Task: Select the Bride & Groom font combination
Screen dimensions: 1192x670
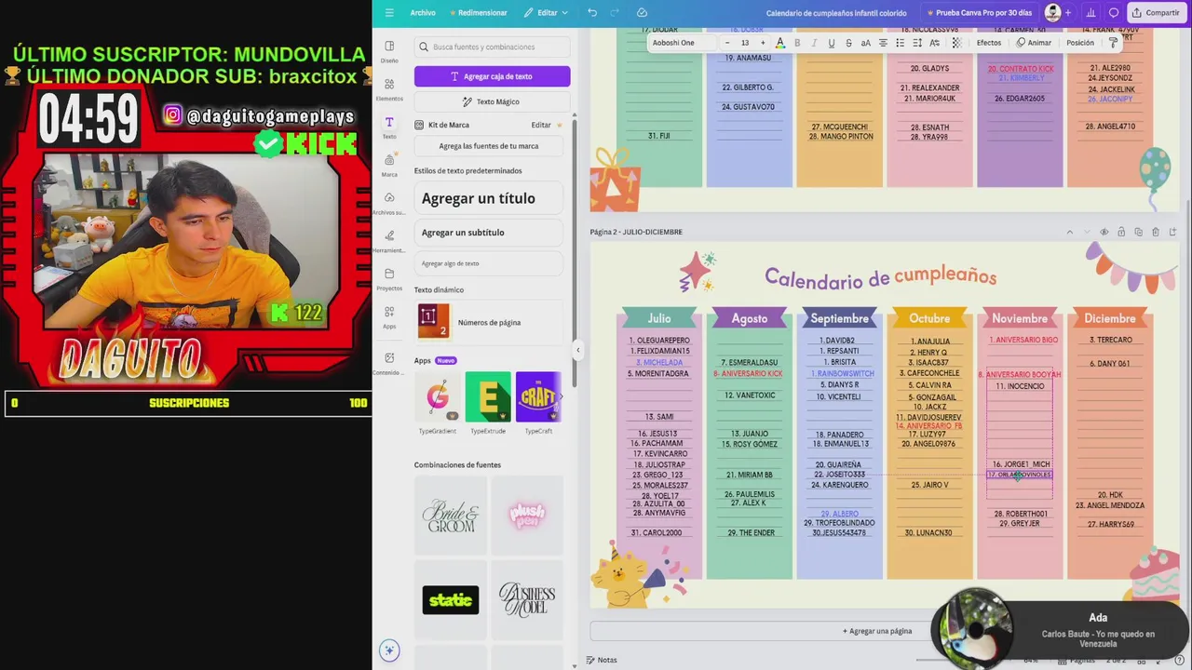Action: [451, 516]
